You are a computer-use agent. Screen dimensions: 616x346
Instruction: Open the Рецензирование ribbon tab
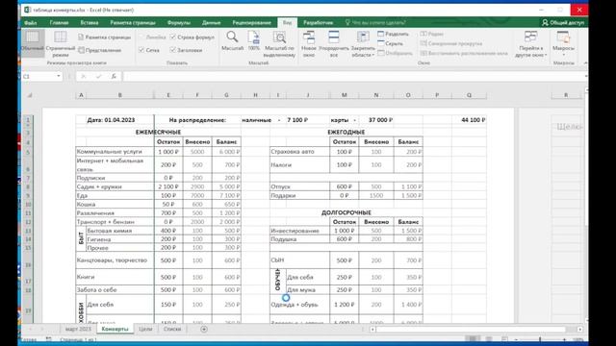(x=252, y=23)
